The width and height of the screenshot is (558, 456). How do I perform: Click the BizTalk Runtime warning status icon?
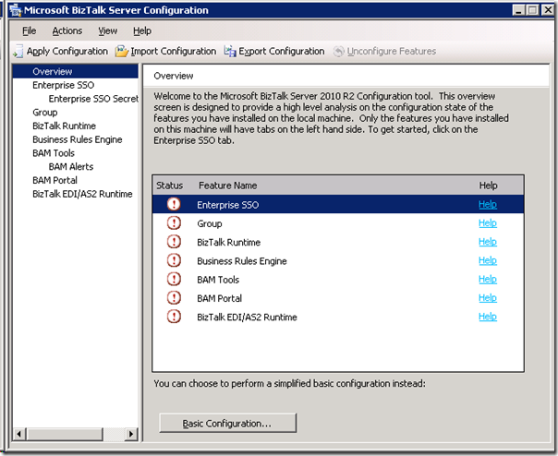click(x=174, y=242)
